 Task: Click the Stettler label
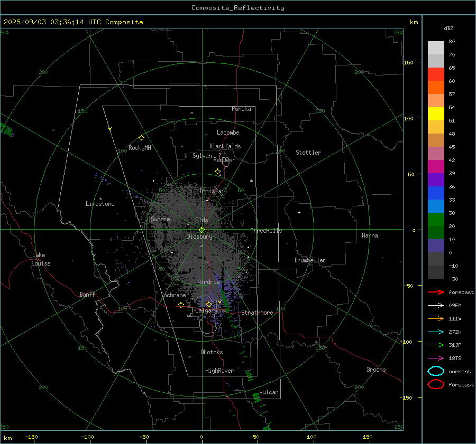click(x=308, y=153)
